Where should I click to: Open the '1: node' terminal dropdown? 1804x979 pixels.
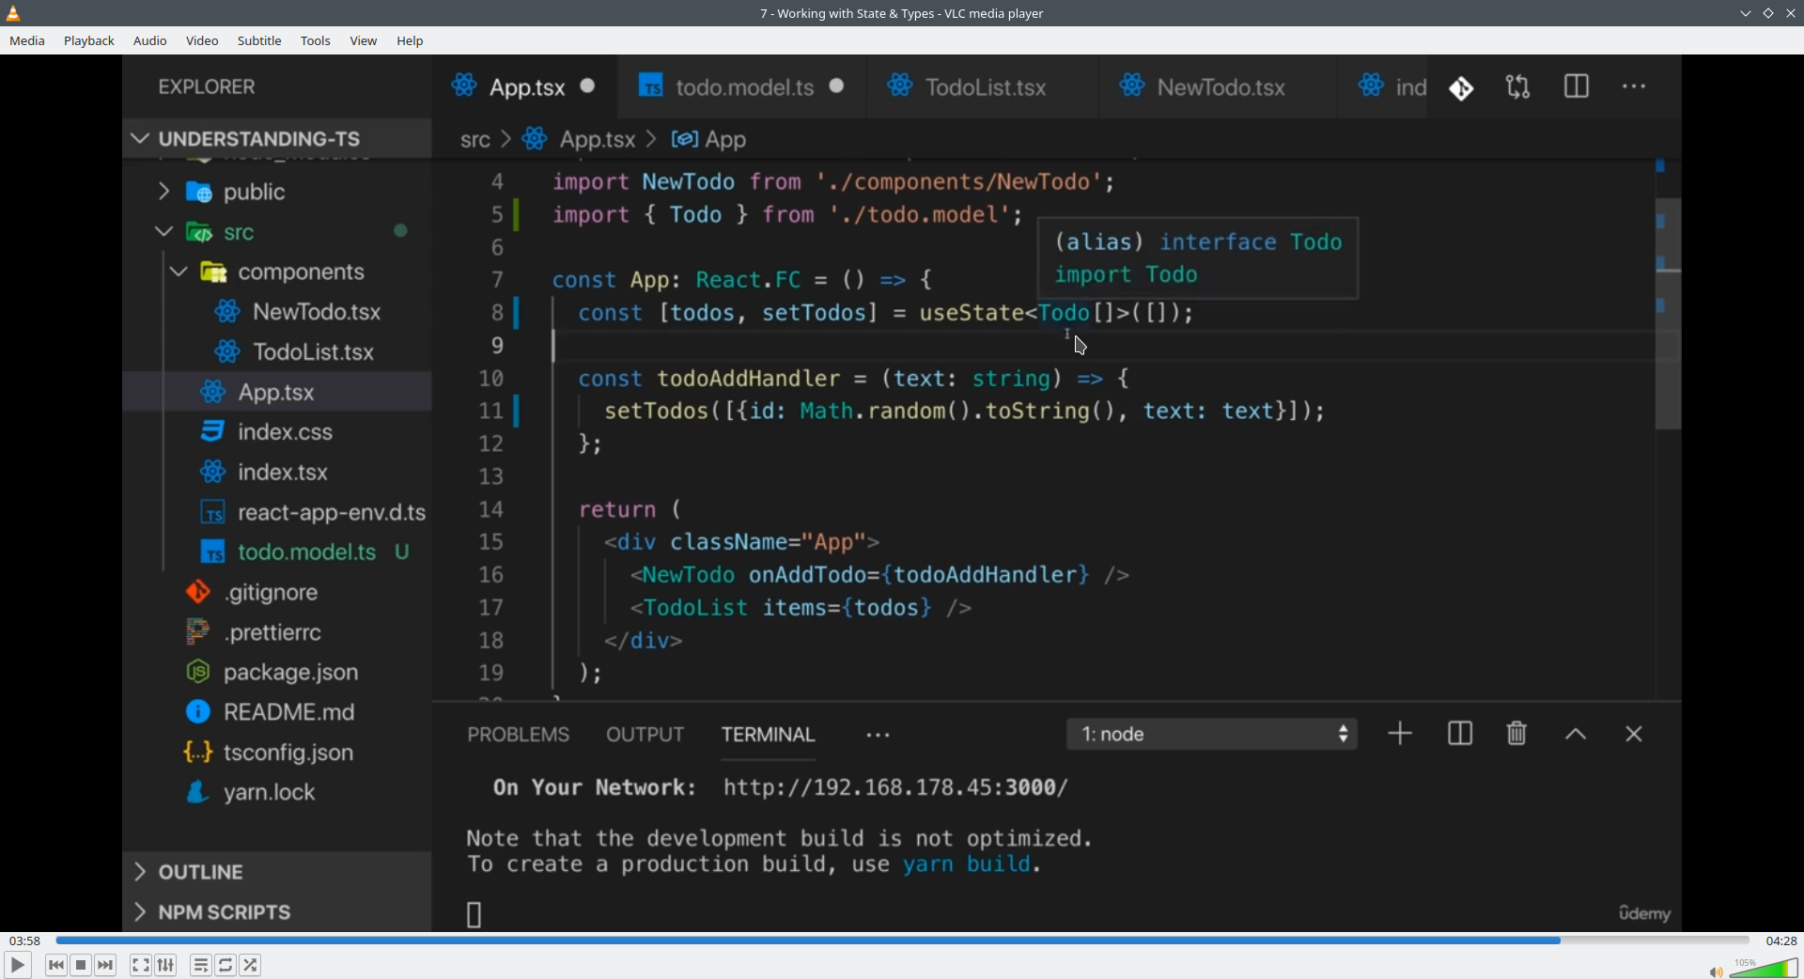(1212, 735)
